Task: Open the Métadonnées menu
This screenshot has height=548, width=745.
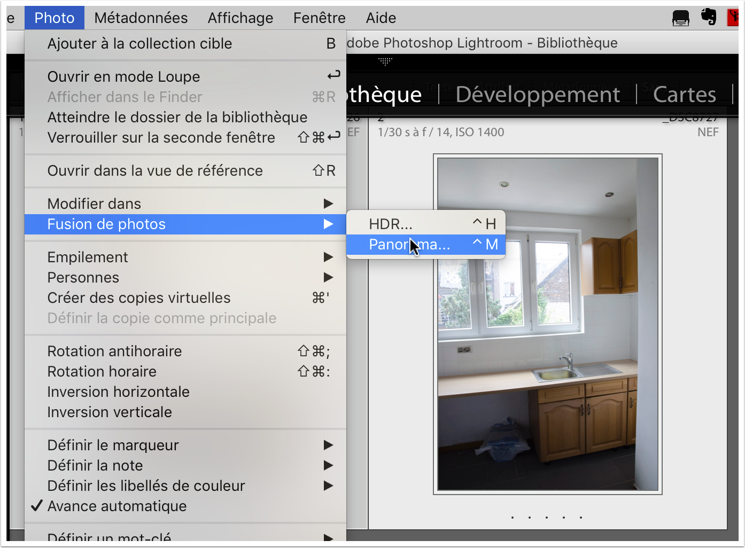Action: pyautogui.click(x=141, y=18)
